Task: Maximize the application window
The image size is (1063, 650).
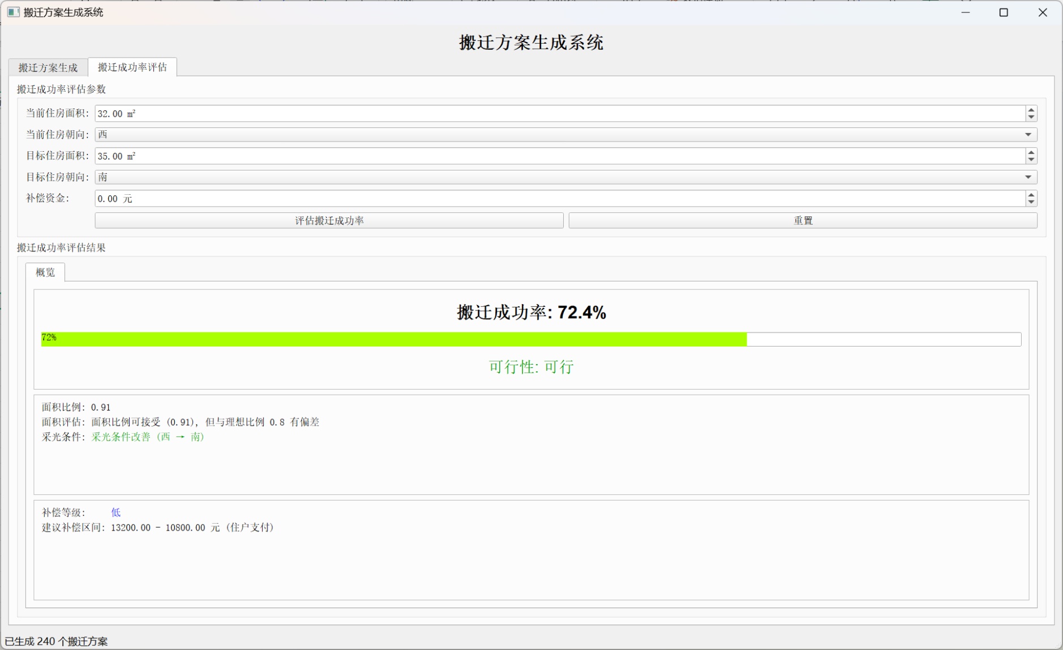Action: point(1004,12)
